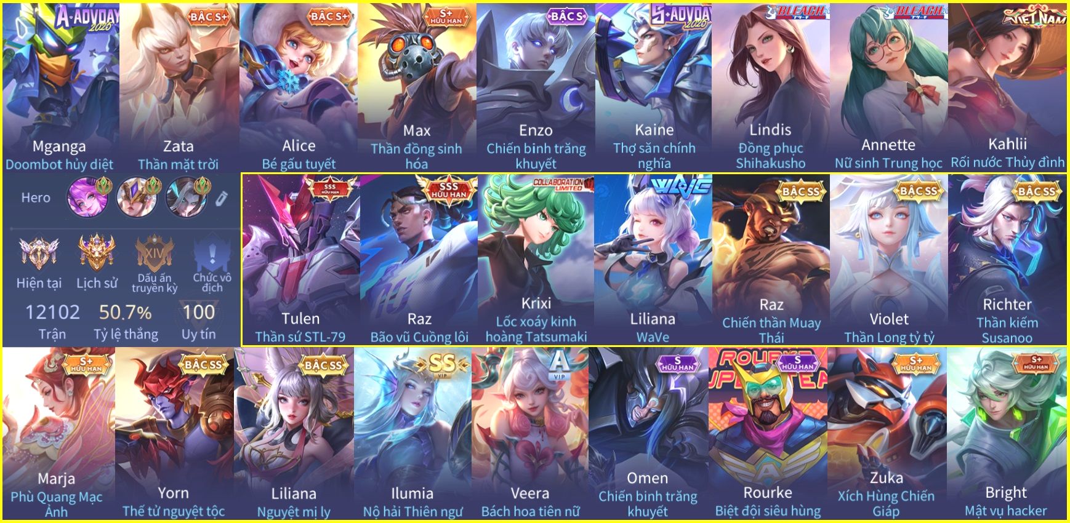Select the Richter Thần kiếm Susanoo skin

[1007, 260]
